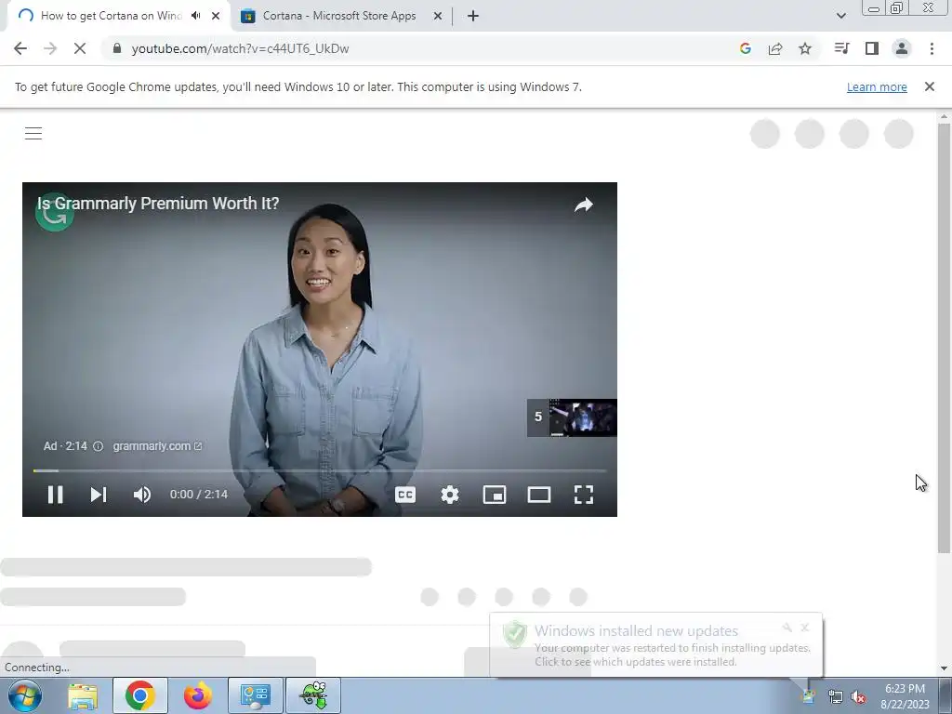952x714 pixels.
Task: Click the Google icon in the address bar
Action: (x=746, y=48)
